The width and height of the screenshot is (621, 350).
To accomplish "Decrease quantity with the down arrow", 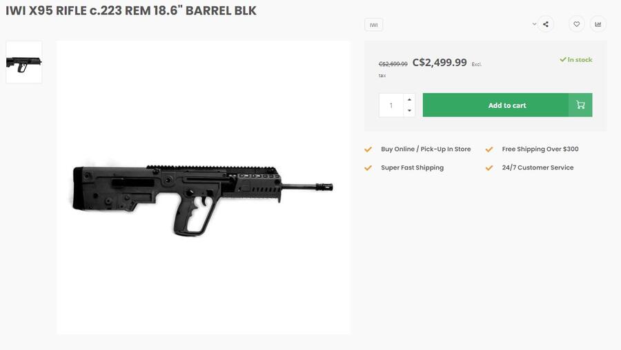I will 409,111.
